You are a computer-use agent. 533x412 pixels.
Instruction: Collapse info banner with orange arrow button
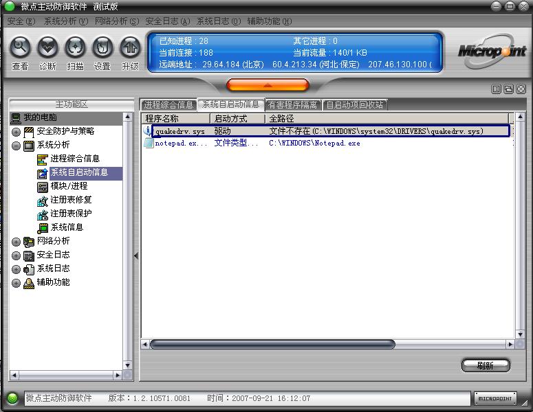(x=268, y=85)
